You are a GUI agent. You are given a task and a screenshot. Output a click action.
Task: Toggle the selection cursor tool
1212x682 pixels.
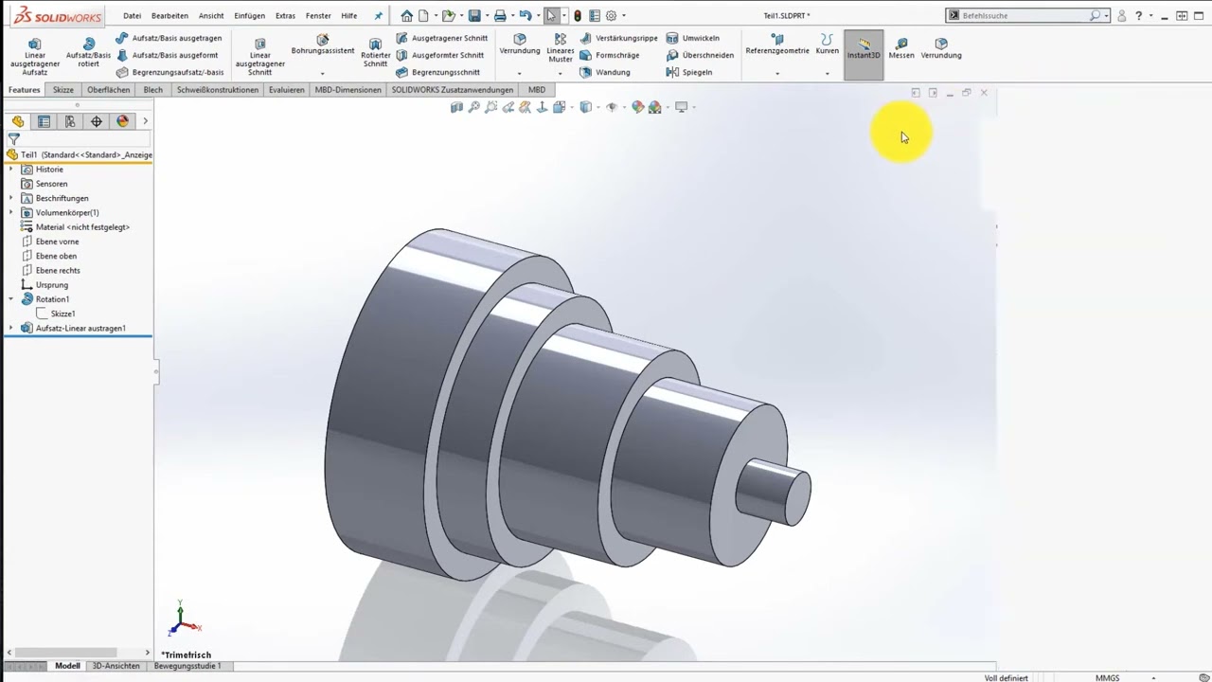click(551, 15)
